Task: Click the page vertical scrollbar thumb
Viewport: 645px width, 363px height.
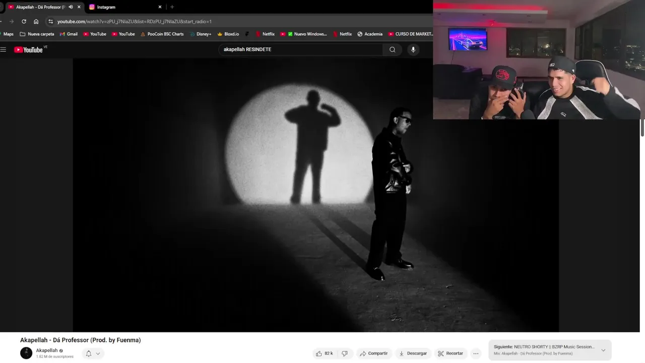Action: (x=642, y=128)
